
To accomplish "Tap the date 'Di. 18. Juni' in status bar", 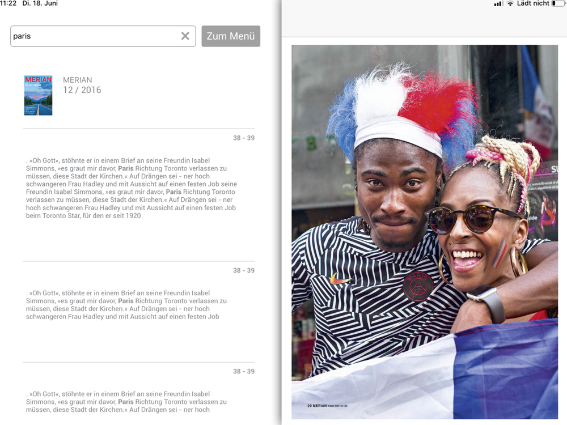I will 40,3.
